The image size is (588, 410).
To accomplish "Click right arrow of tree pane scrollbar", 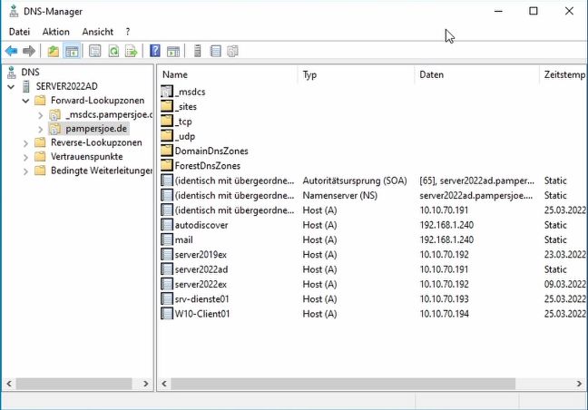I will [146, 384].
